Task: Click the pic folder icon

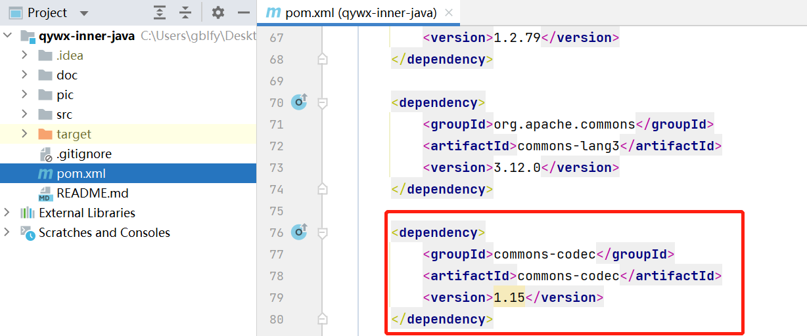Action: coord(45,94)
